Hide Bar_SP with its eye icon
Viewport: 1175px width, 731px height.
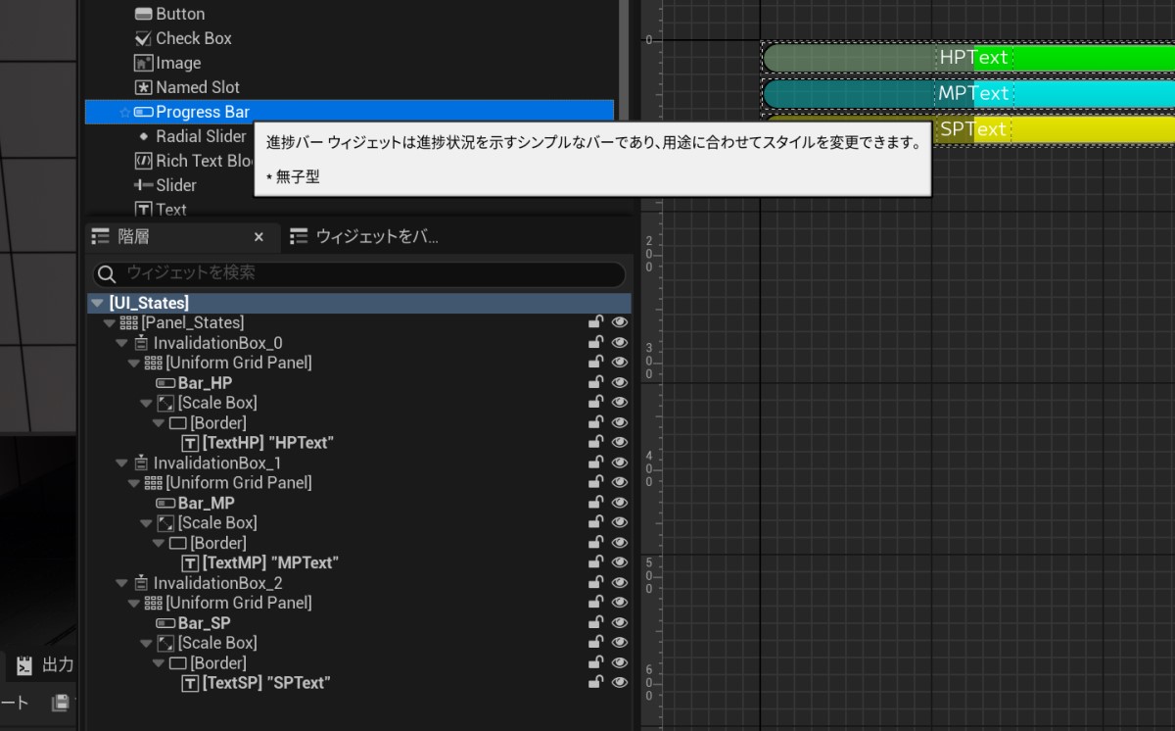point(620,623)
